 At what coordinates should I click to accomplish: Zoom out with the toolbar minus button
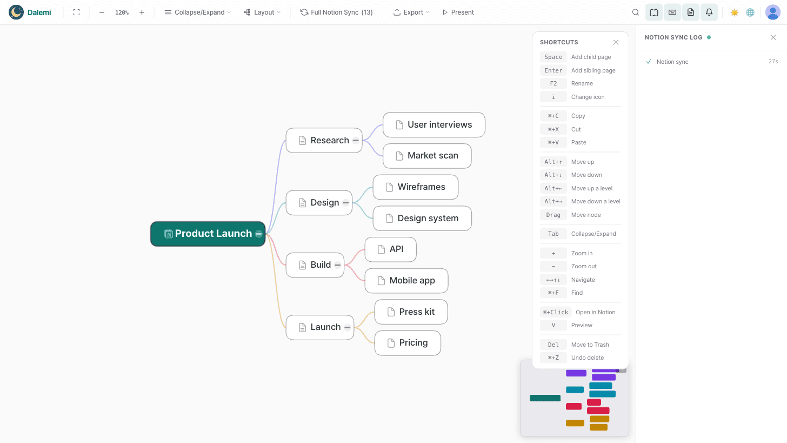[102, 12]
